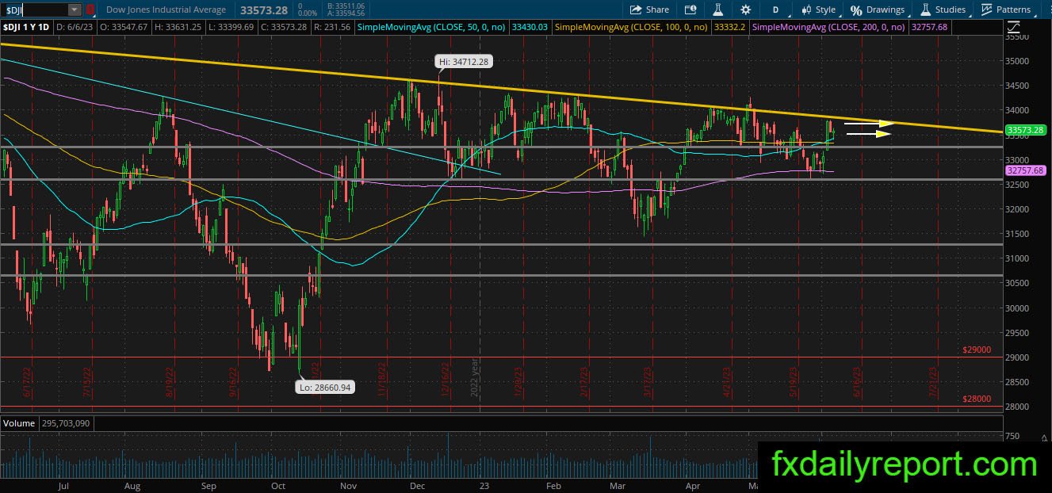Click the 33573.28 price axis tag
Image resolution: width=1052 pixels, height=493 pixels.
click(1025, 129)
